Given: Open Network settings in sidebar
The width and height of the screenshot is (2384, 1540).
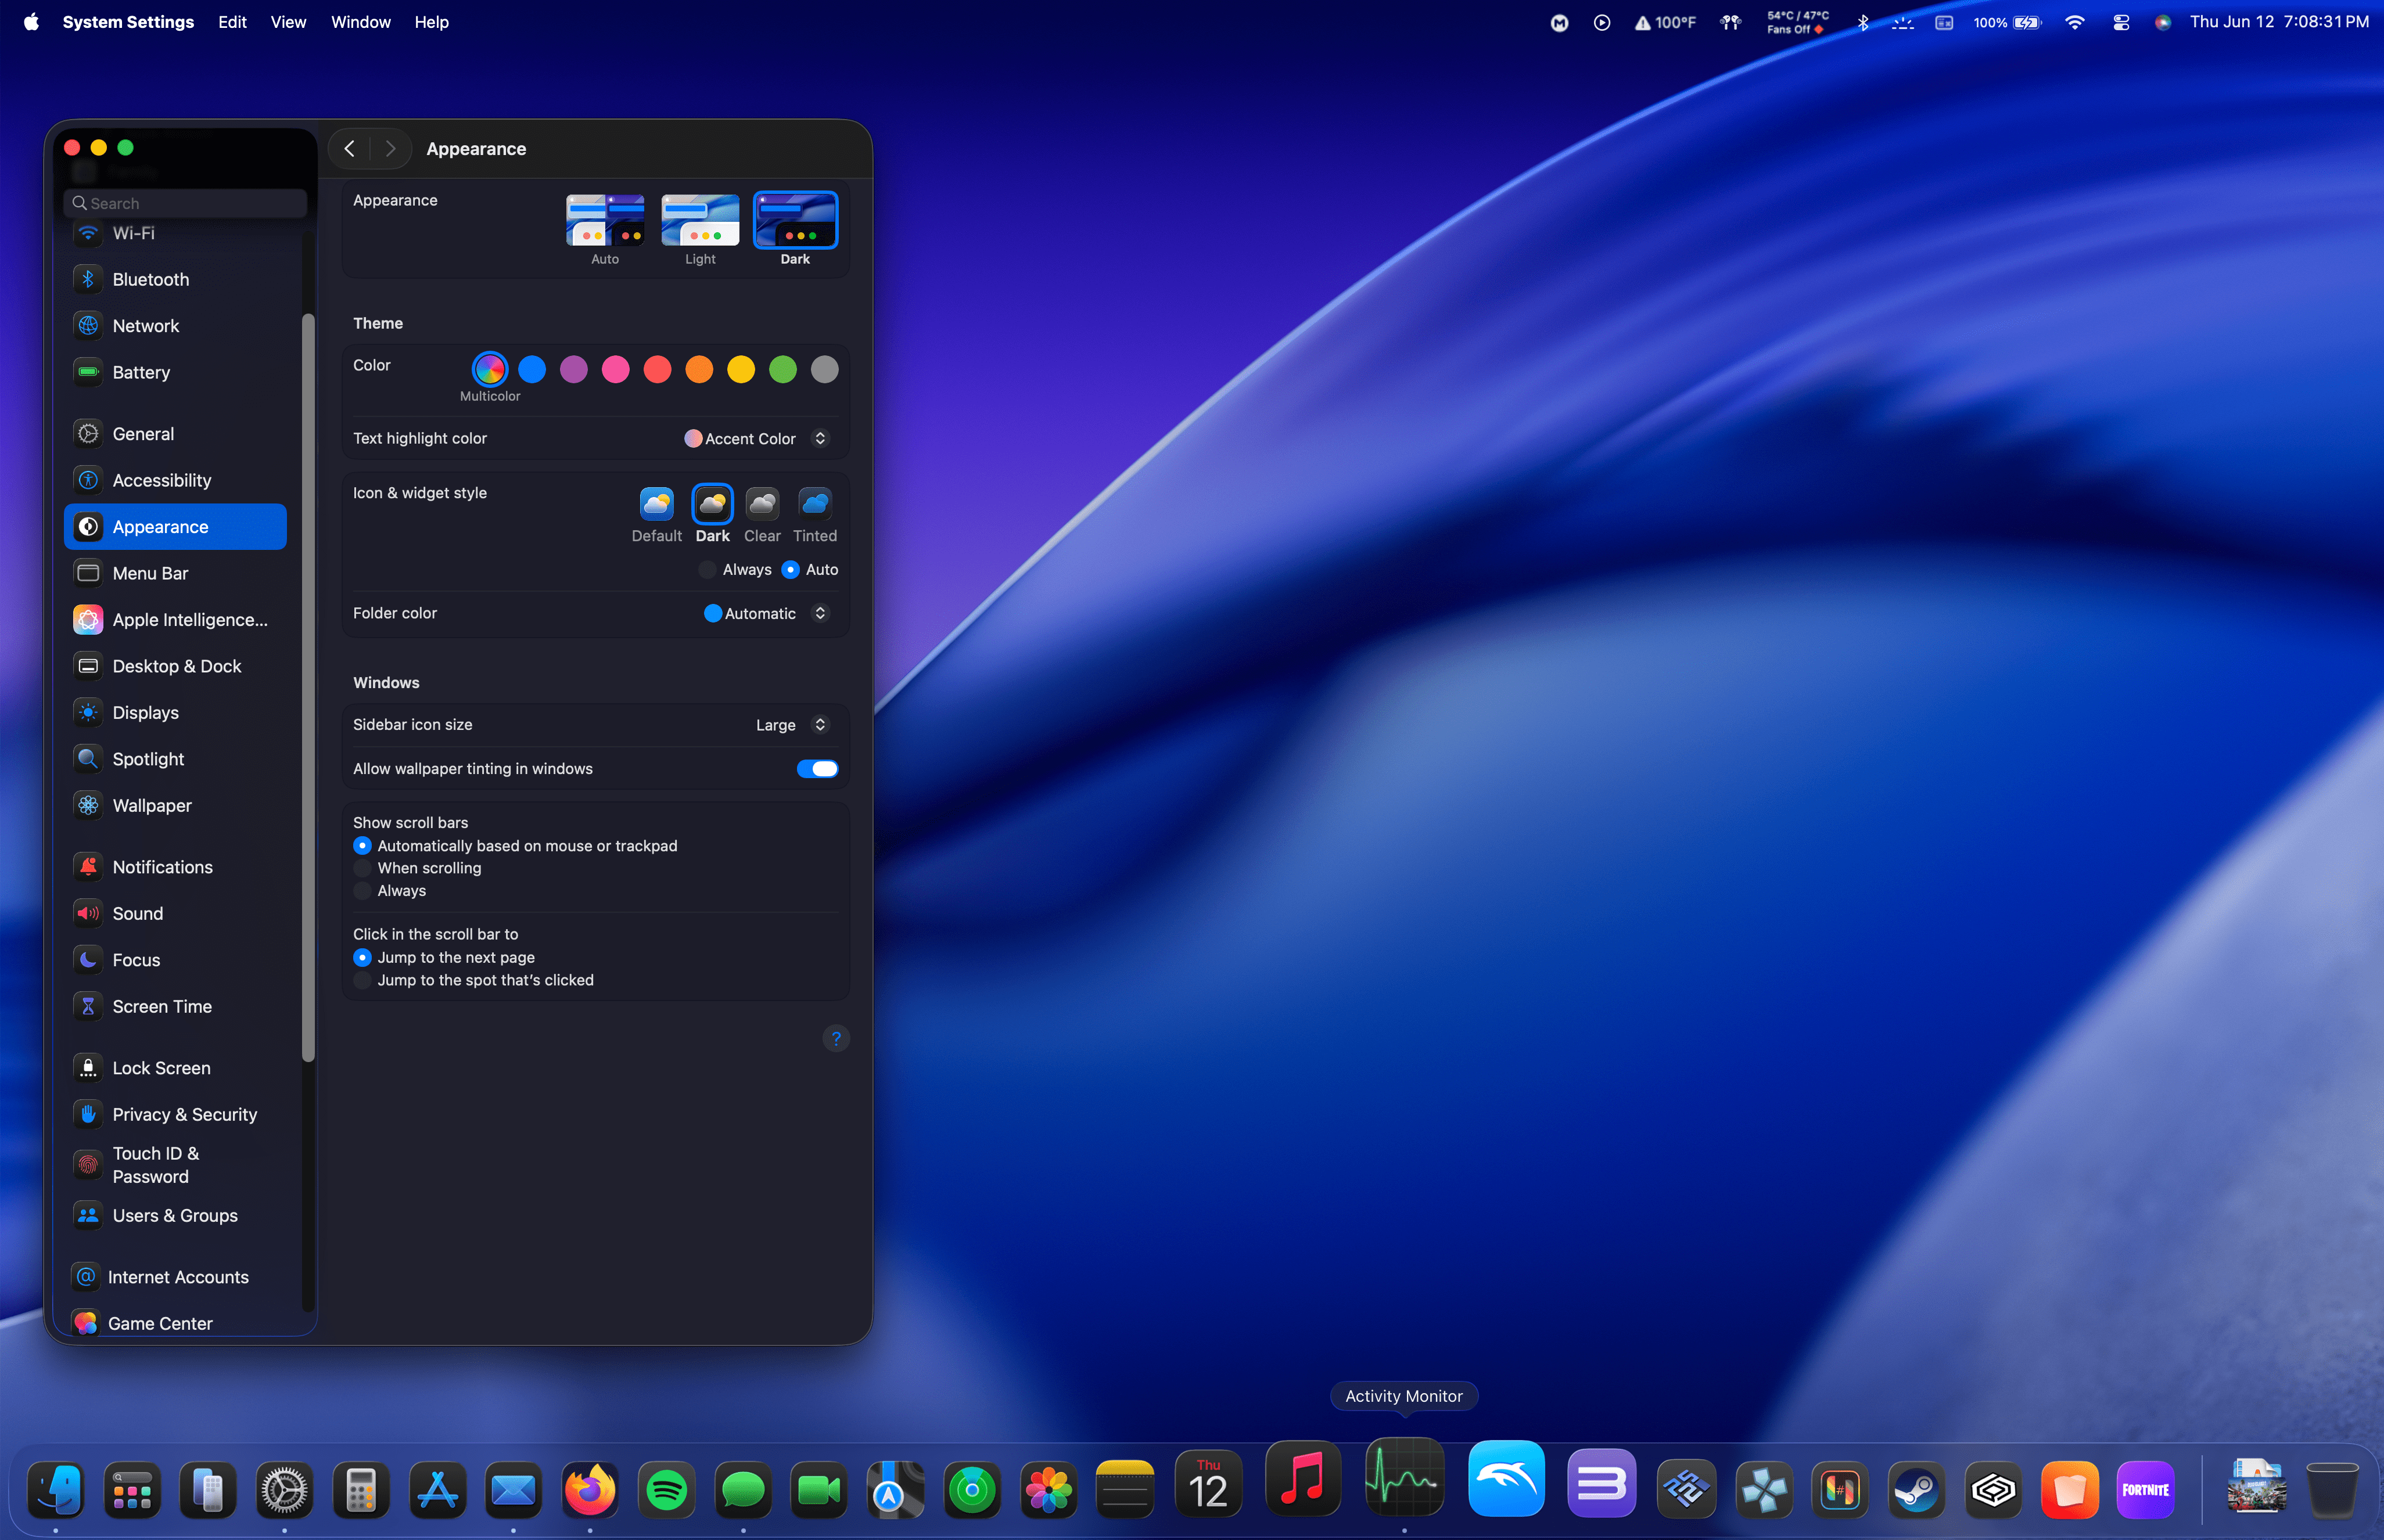Looking at the screenshot, I should [176, 326].
